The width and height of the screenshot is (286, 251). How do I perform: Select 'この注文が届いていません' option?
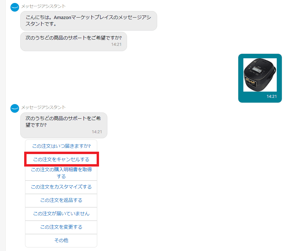point(61,214)
